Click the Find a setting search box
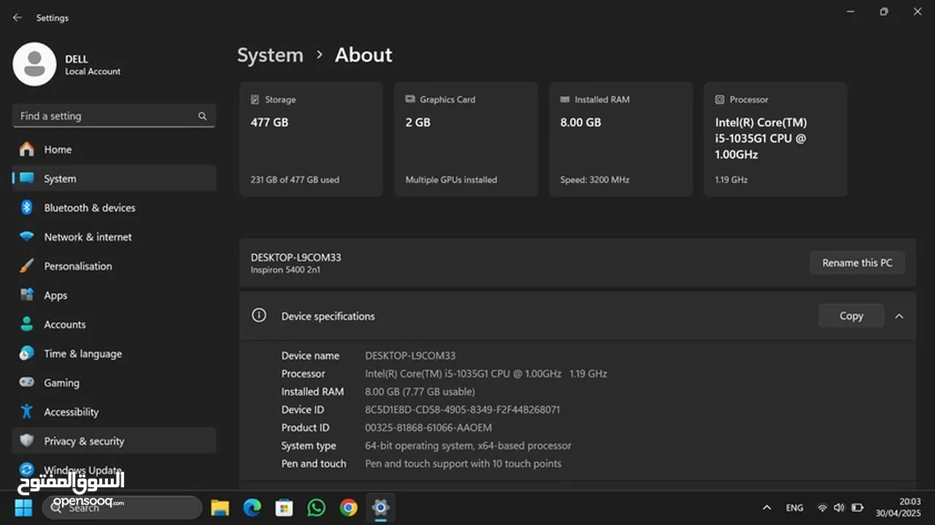The height and width of the screenshot is (525, 935). coord(114,116)
